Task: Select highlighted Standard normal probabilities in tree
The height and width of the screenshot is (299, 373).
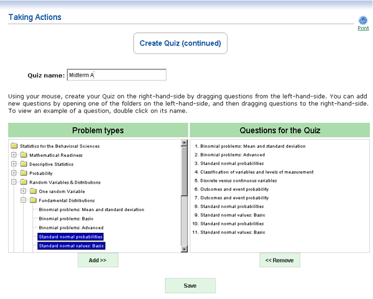Action: tap(70, 237)
